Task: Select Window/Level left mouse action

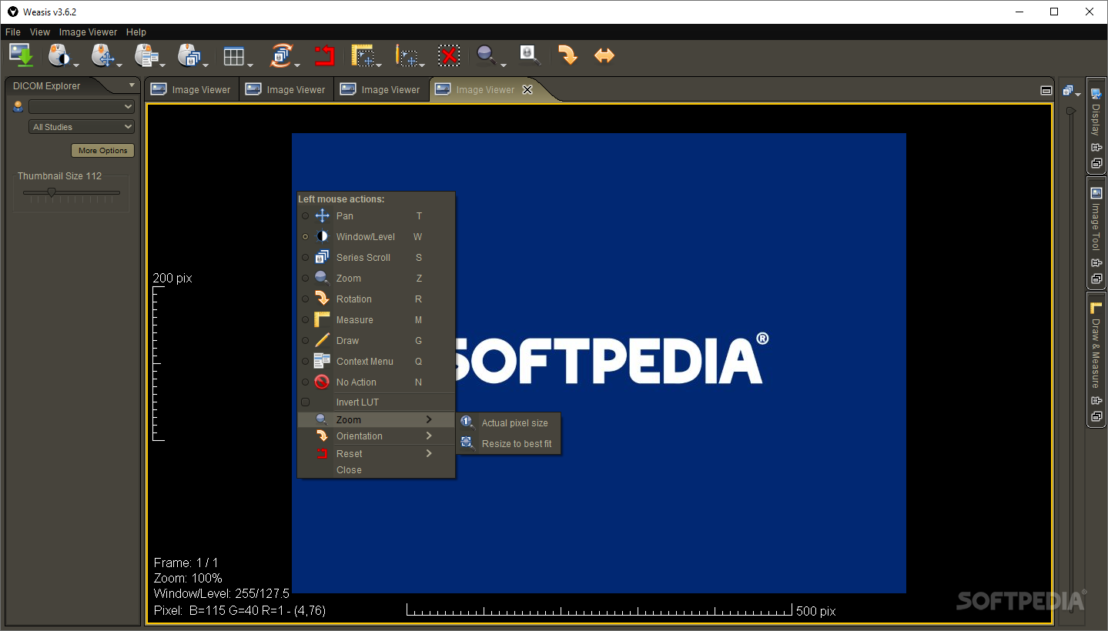Action: [376, 237]
